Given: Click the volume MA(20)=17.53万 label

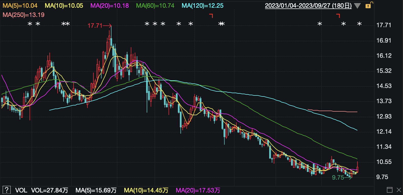Looking at the screenshot, I should point(198,190).
